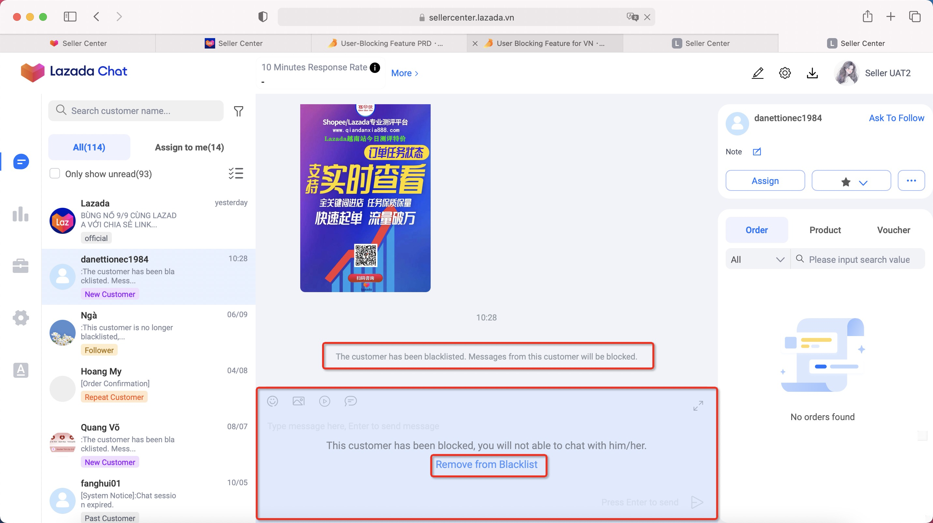
Task: Close the User Blocking Feature for VN tab
Action: (475, 43)
